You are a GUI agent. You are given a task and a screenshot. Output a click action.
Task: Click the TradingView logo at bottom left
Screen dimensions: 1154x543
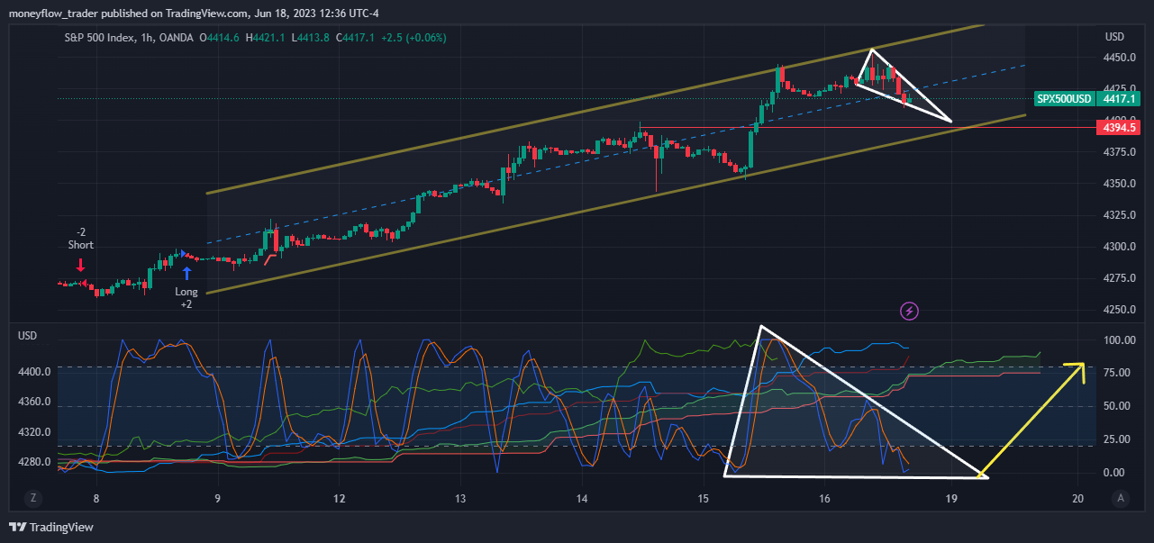tap(51, 527)
